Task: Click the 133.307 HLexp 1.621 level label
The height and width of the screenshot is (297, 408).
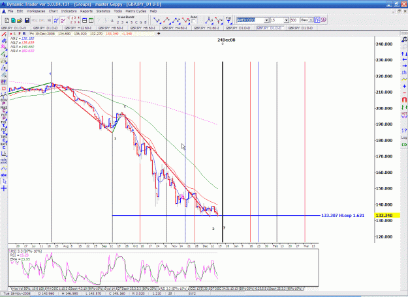Action: (343, 215)
